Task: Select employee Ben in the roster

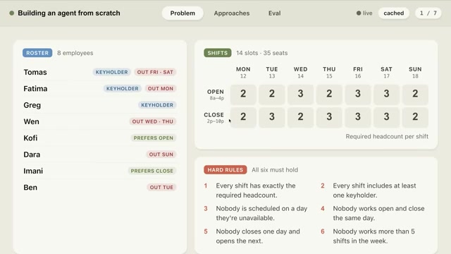Action: coord(30,188)
